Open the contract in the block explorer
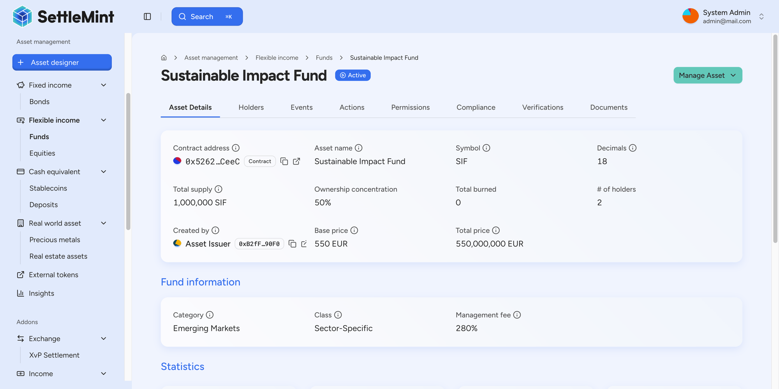The image size is (779, 389). pos(296,161)
